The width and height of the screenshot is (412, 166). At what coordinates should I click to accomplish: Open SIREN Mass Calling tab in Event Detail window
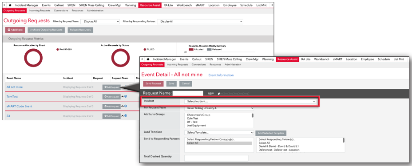230,59
